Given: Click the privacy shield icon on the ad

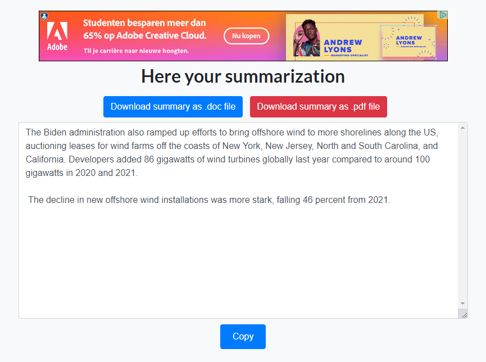Looking at the screenshot, I should [x=44, y=16].
